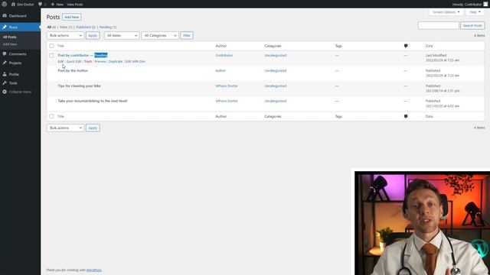The height and width of the screenshot is (275, 490).
Task: Open the All dates dropdown
Action: [x=122, y=36]
